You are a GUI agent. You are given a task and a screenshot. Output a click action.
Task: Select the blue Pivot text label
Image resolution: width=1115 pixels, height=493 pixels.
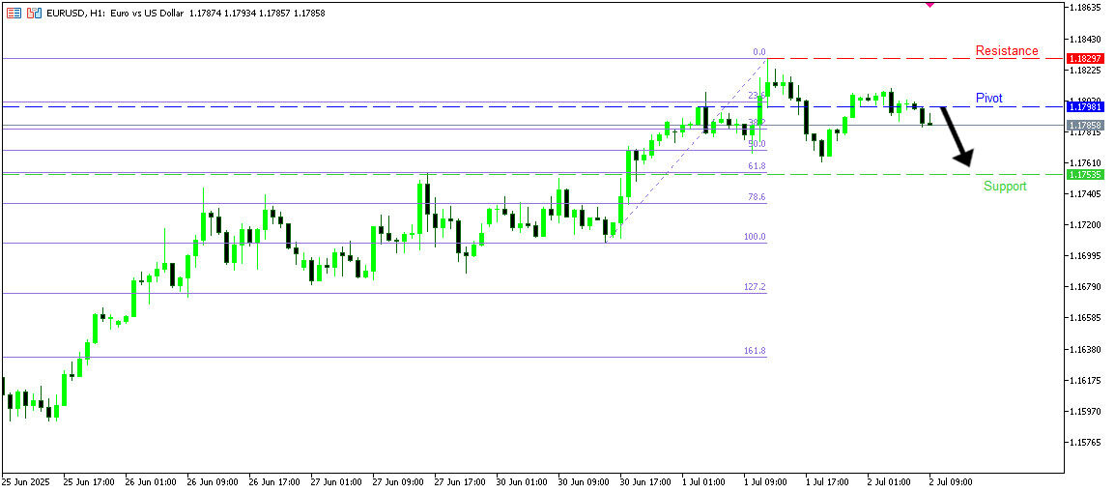(988, 99)
